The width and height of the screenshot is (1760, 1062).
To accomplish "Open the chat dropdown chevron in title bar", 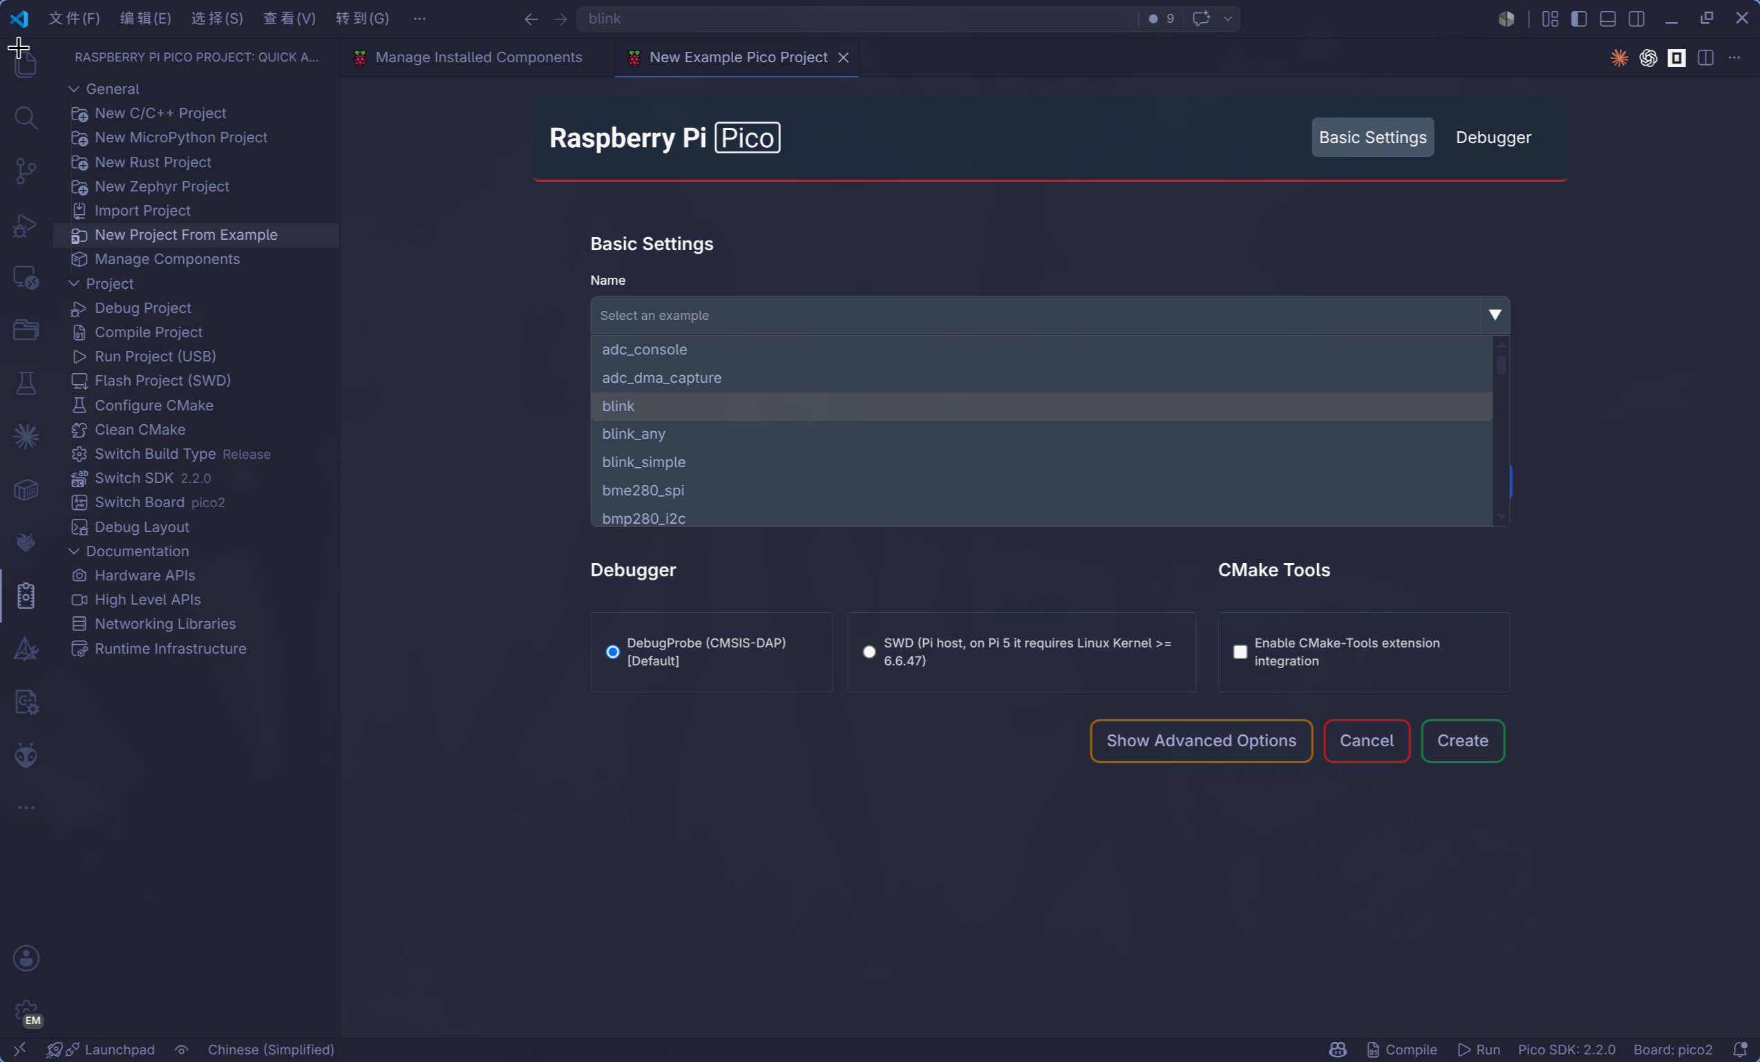I will pyautogui.click(x=1227, y=19).
